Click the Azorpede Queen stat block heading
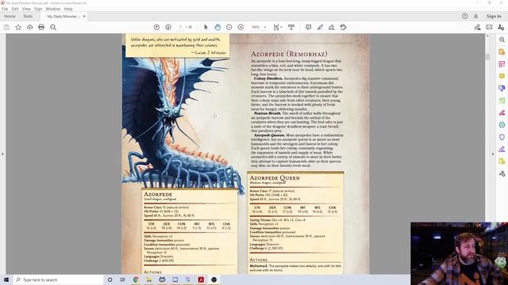Screen dimensions: 508x285 pyautogui.click(x=275, y=178)
